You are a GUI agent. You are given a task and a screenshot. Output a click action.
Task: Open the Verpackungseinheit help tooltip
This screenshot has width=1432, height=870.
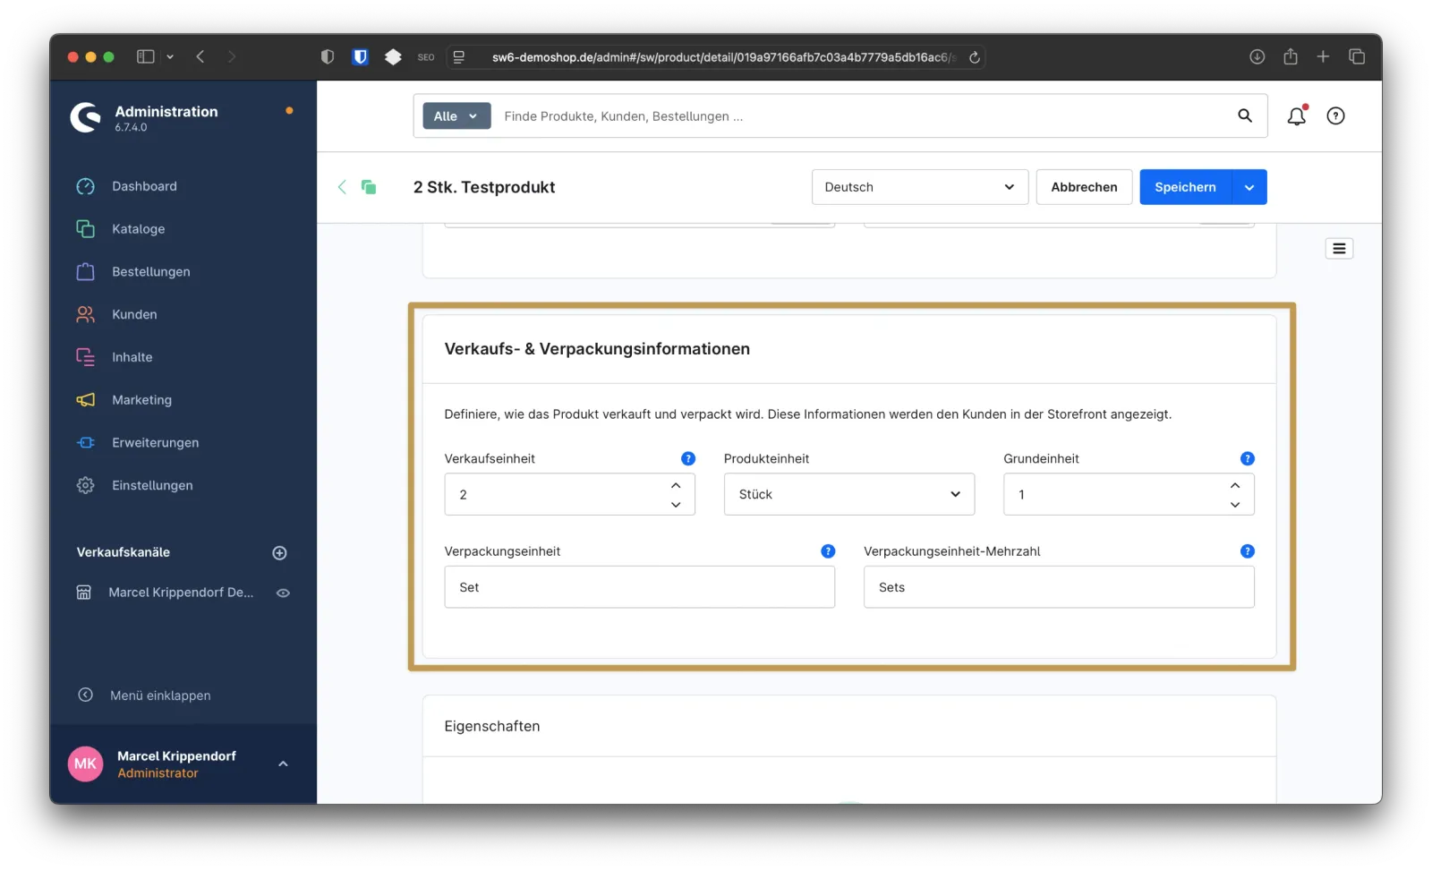[x=827, y=551]
